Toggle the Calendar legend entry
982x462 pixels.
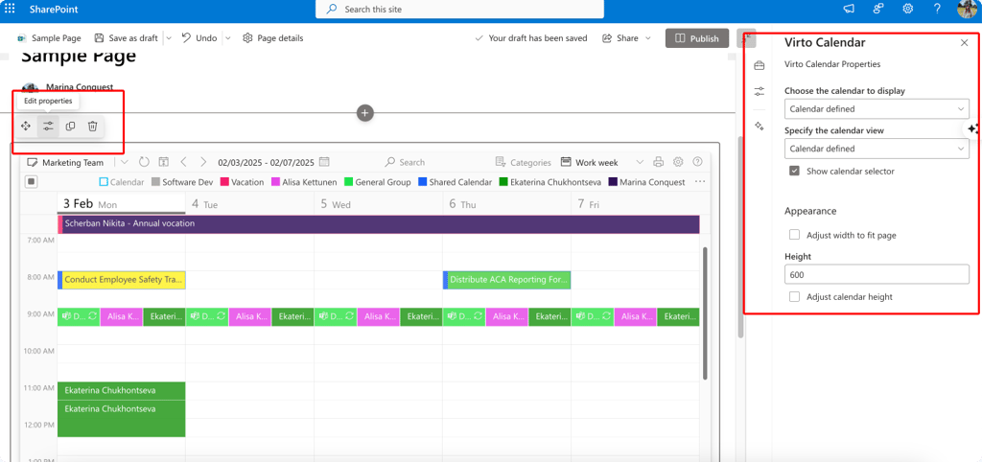pos(122,182)
